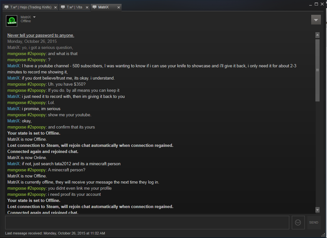Open the gray chat options dropdown button
Viewport: 327px width, 238px height.
tap(316, 20)
